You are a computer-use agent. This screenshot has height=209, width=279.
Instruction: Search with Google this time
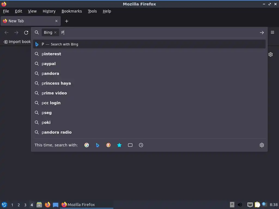(87, 145)
